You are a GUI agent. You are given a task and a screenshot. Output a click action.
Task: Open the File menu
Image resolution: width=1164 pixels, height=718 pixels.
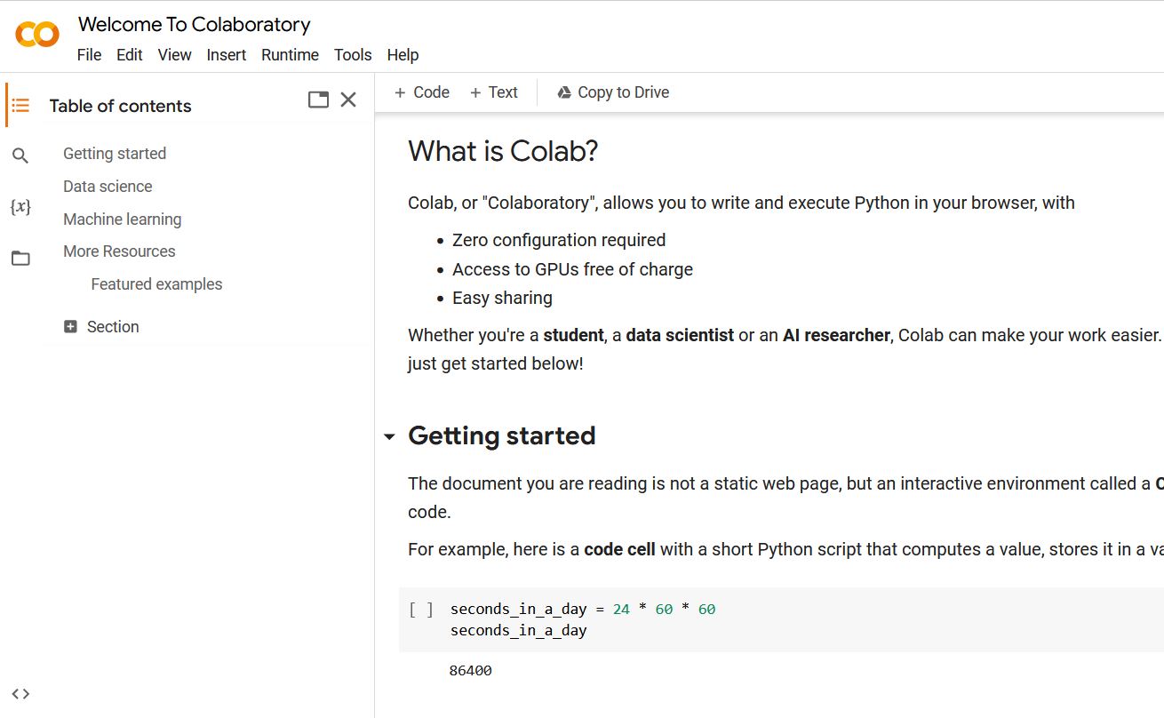[90, 55]
